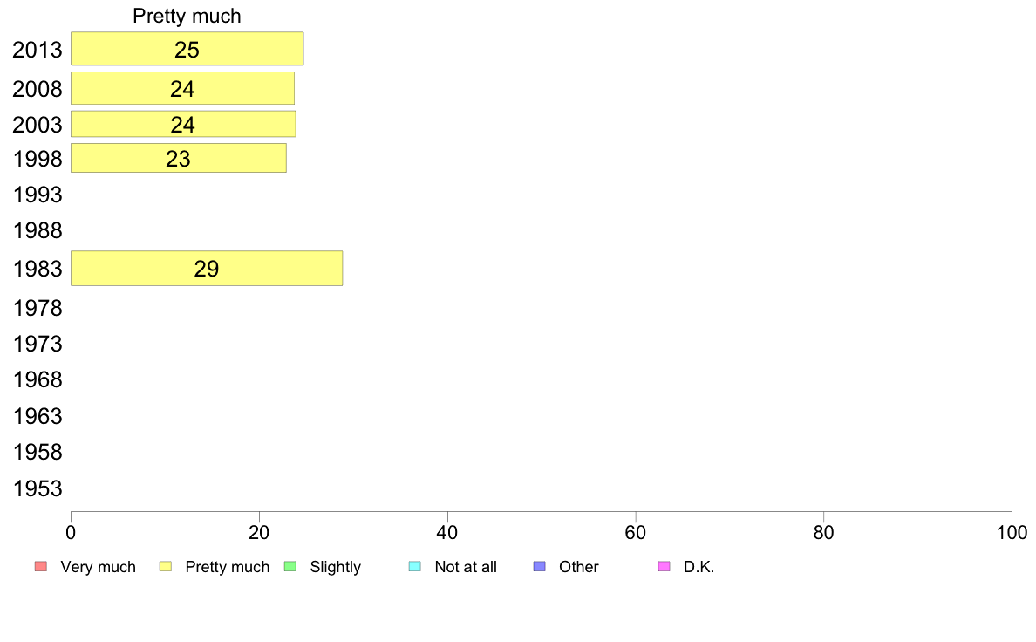Viewport: 1036px width, 642px height.
Task: Click the red Very much legend swatch
Action: (41, 567)
